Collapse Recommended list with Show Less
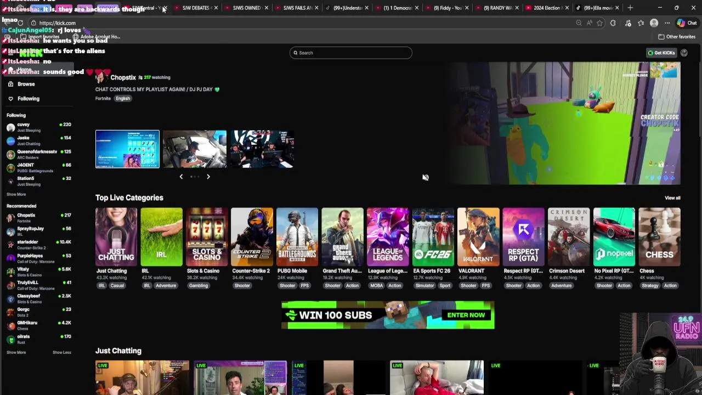 click(x=61, y=352)
